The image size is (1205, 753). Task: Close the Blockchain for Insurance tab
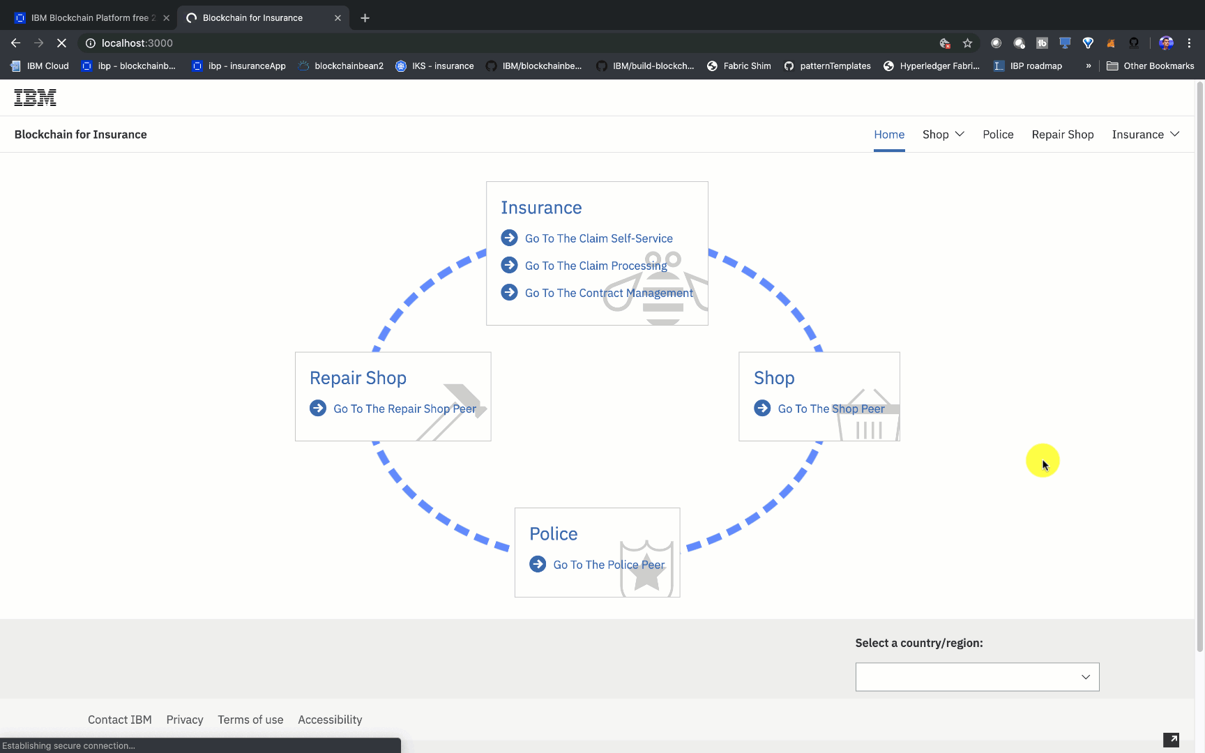pos(338,18)
